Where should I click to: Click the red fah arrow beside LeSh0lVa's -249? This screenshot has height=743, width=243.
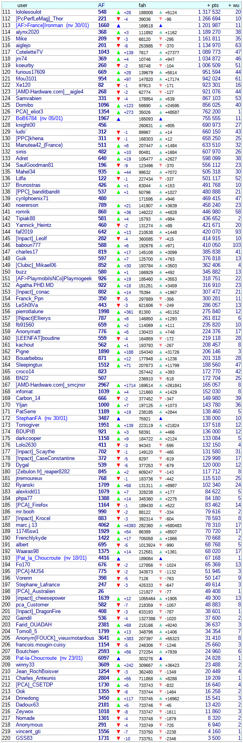pos(161,305)
